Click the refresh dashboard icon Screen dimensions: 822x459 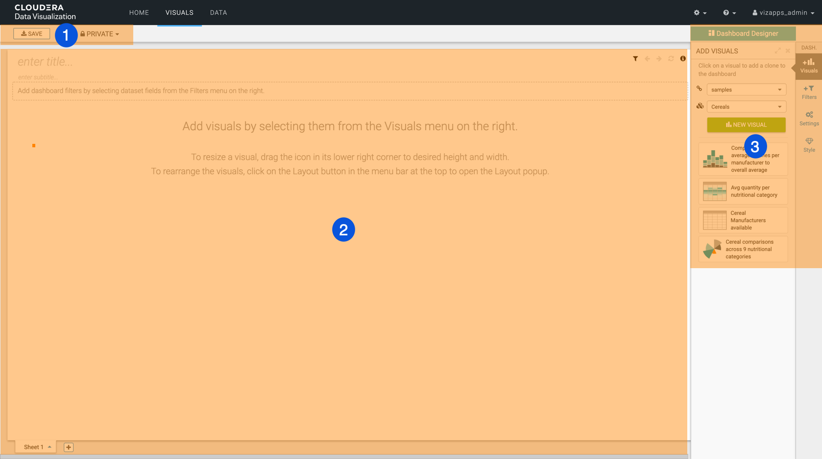click(671, 59)
